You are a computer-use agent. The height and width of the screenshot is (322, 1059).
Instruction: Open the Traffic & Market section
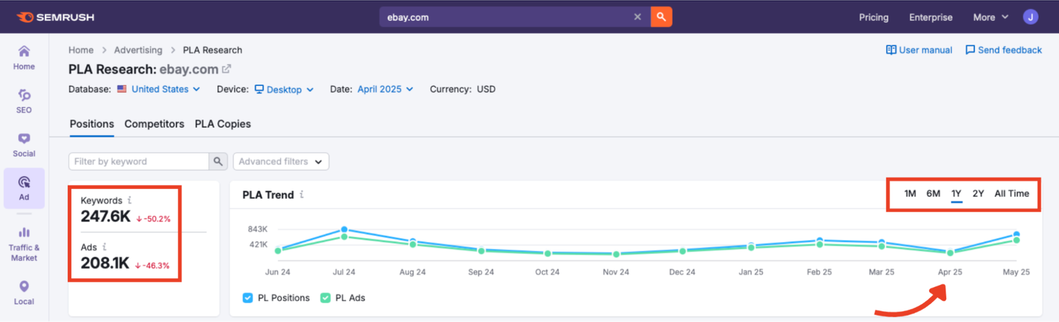24,243
